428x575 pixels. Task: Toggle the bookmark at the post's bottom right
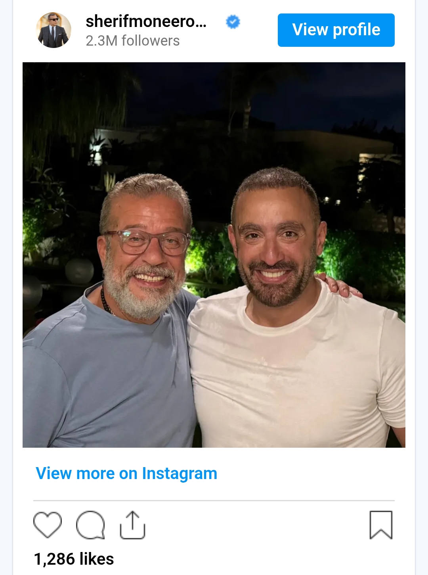(381, 525)
